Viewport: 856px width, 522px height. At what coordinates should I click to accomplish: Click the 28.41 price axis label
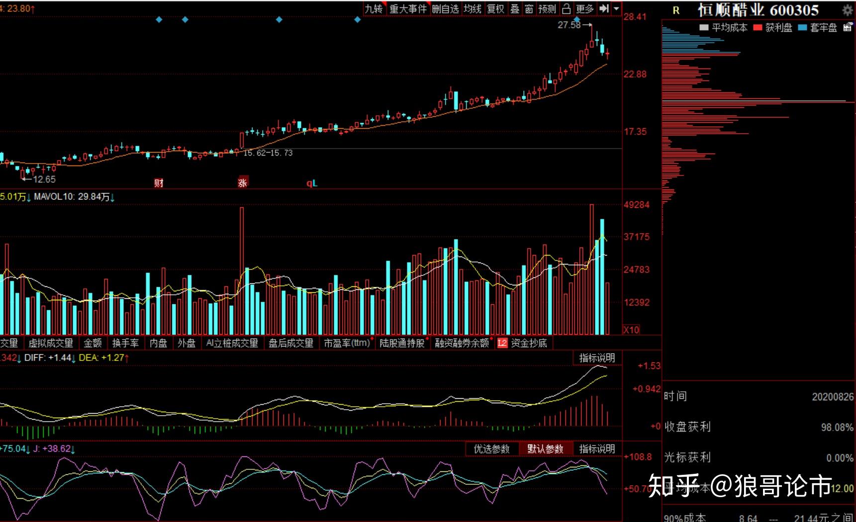tap(635, 17)
